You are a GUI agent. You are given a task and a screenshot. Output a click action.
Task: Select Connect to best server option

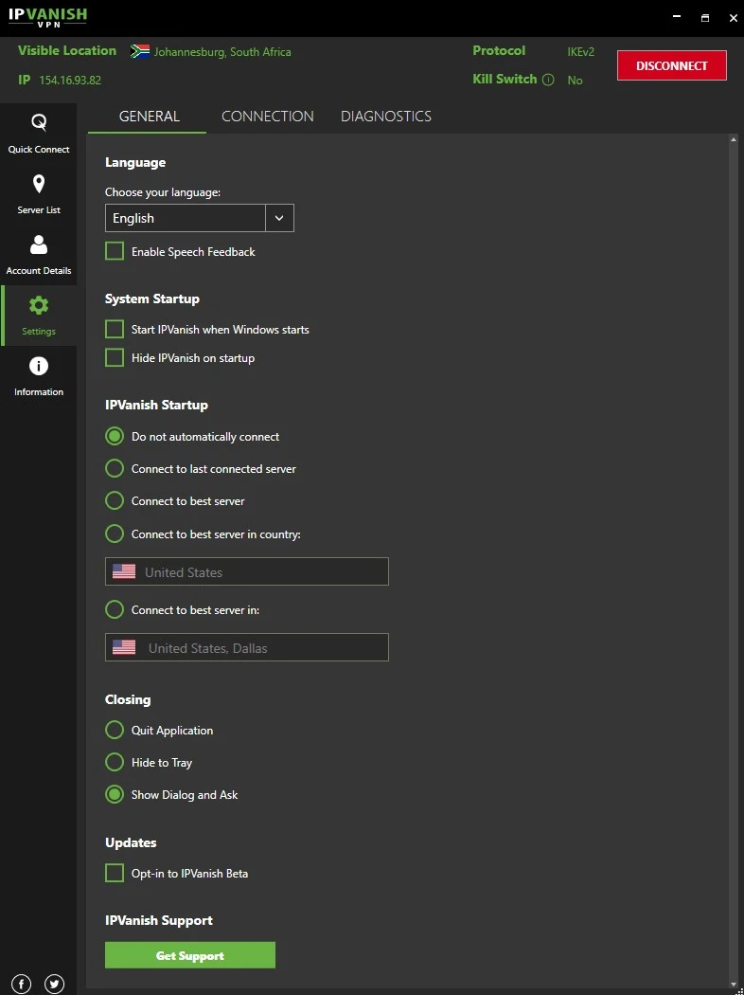click(115, 500)
